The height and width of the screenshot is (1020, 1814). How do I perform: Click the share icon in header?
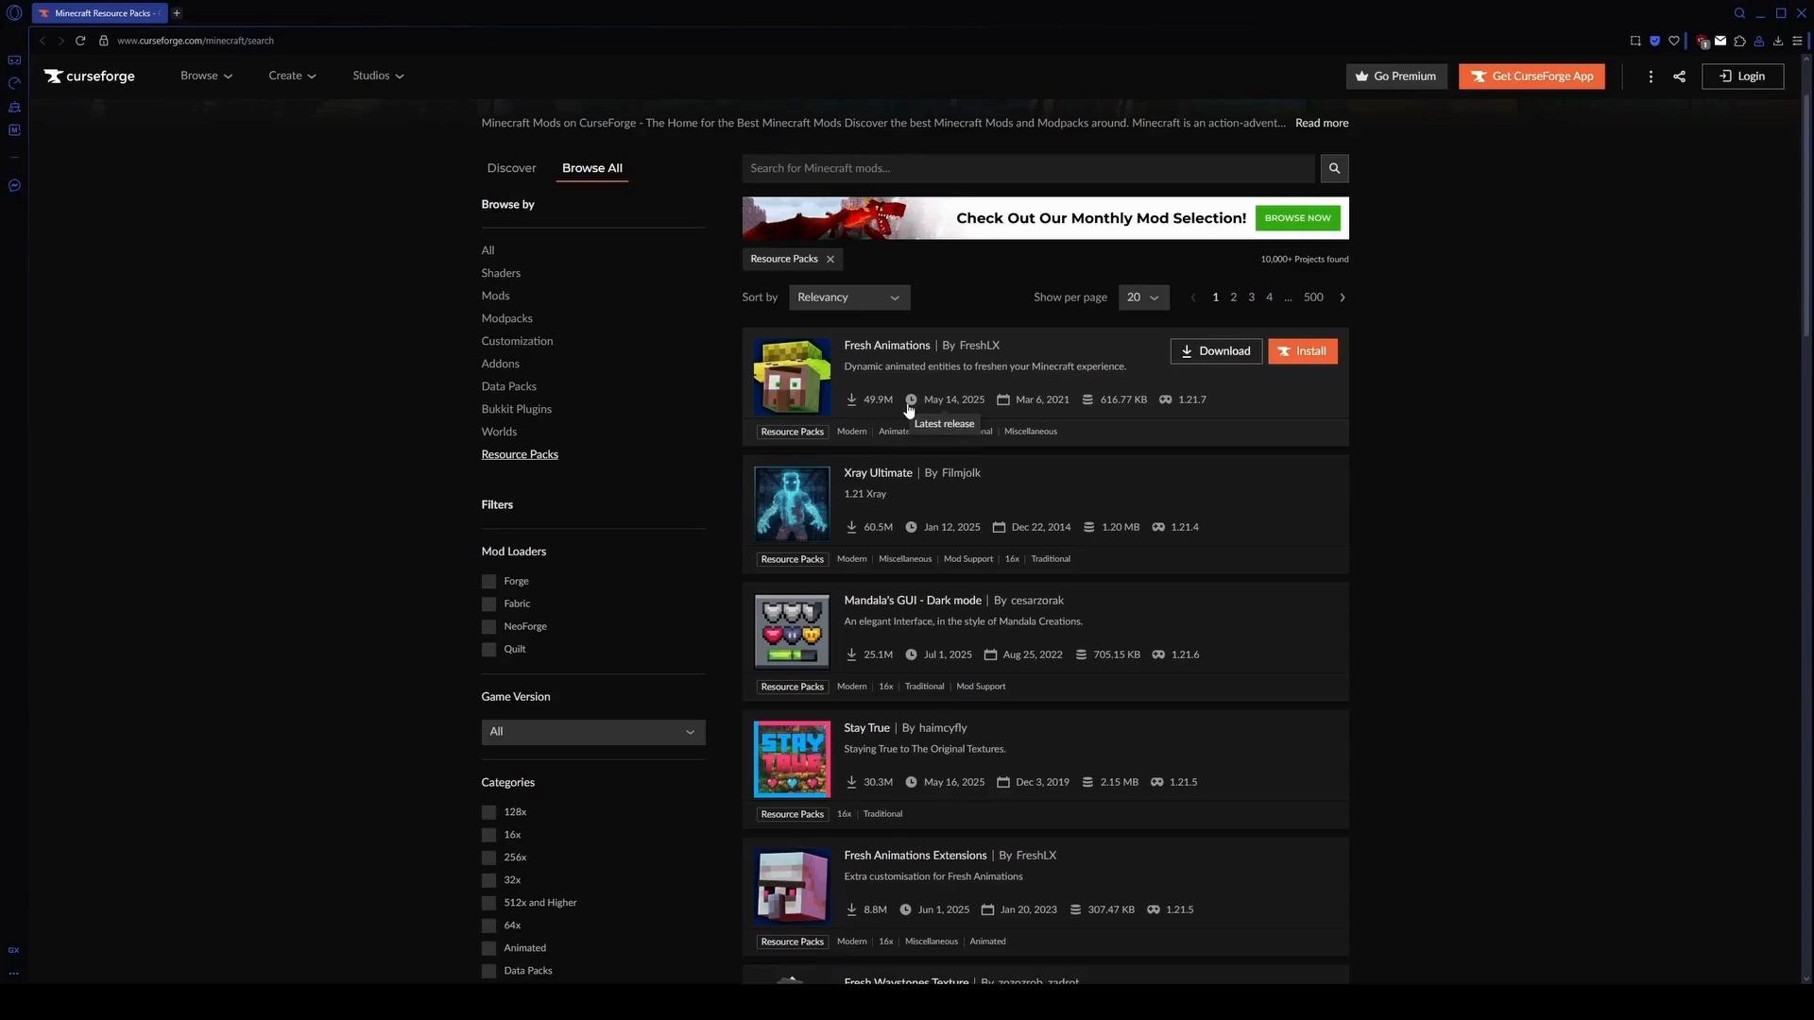pos(1679,76)
